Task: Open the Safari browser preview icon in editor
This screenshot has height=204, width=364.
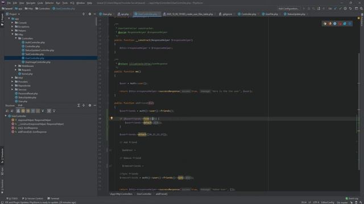Action: [x=335, y=24]
